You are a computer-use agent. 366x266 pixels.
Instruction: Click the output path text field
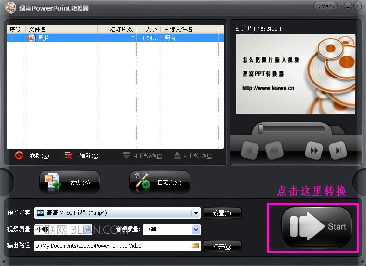coord(112,246)
